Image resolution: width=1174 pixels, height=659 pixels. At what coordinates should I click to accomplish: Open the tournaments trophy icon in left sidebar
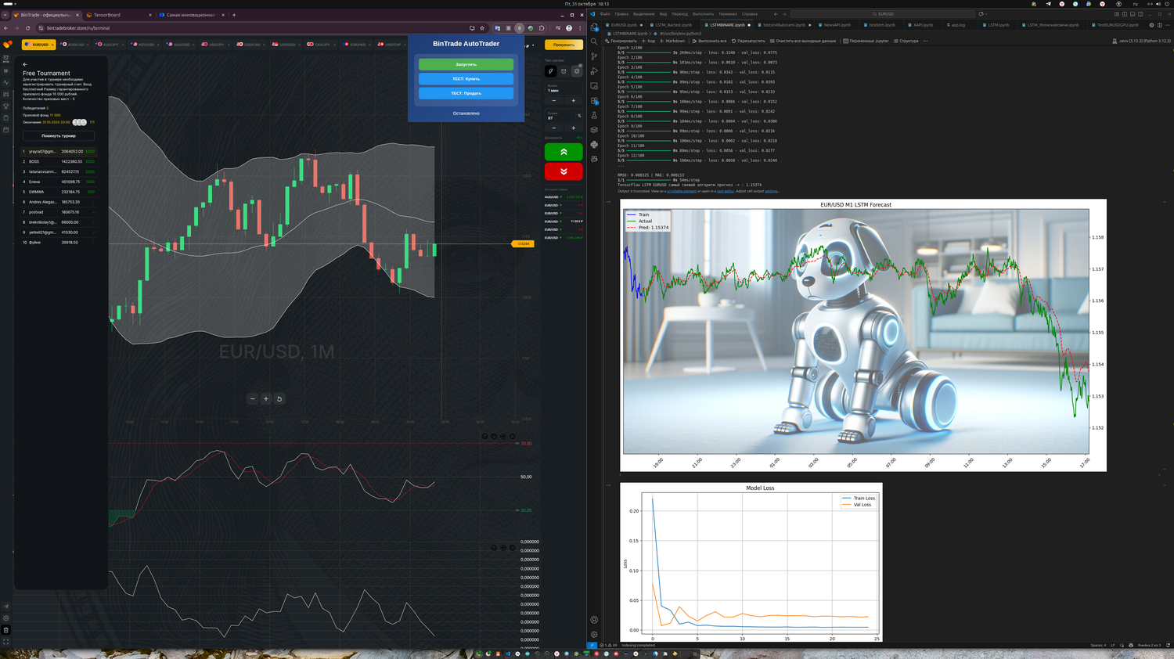[x=6, y=106]
